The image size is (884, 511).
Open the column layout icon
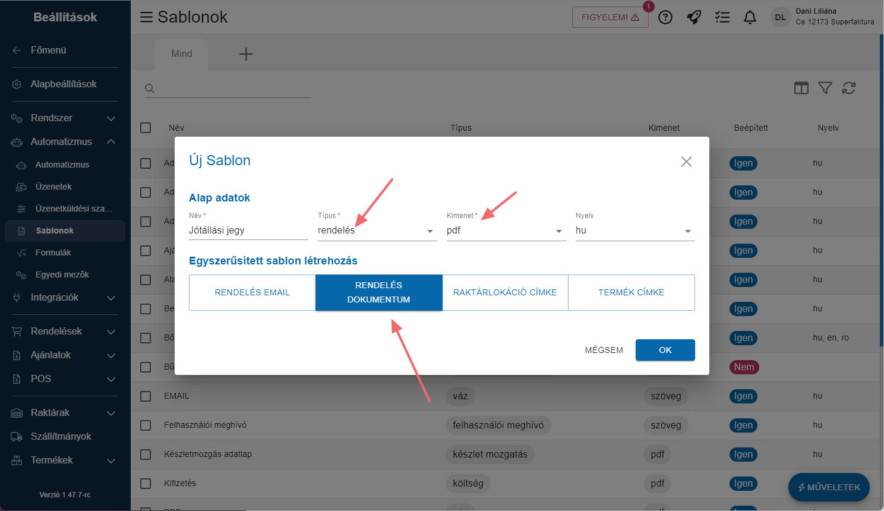pyautogui.click(x=801, y=88)
